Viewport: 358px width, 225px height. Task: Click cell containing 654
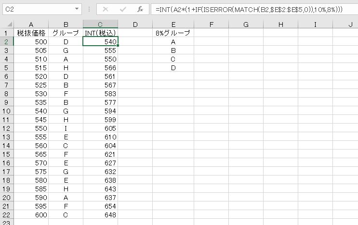100,206
